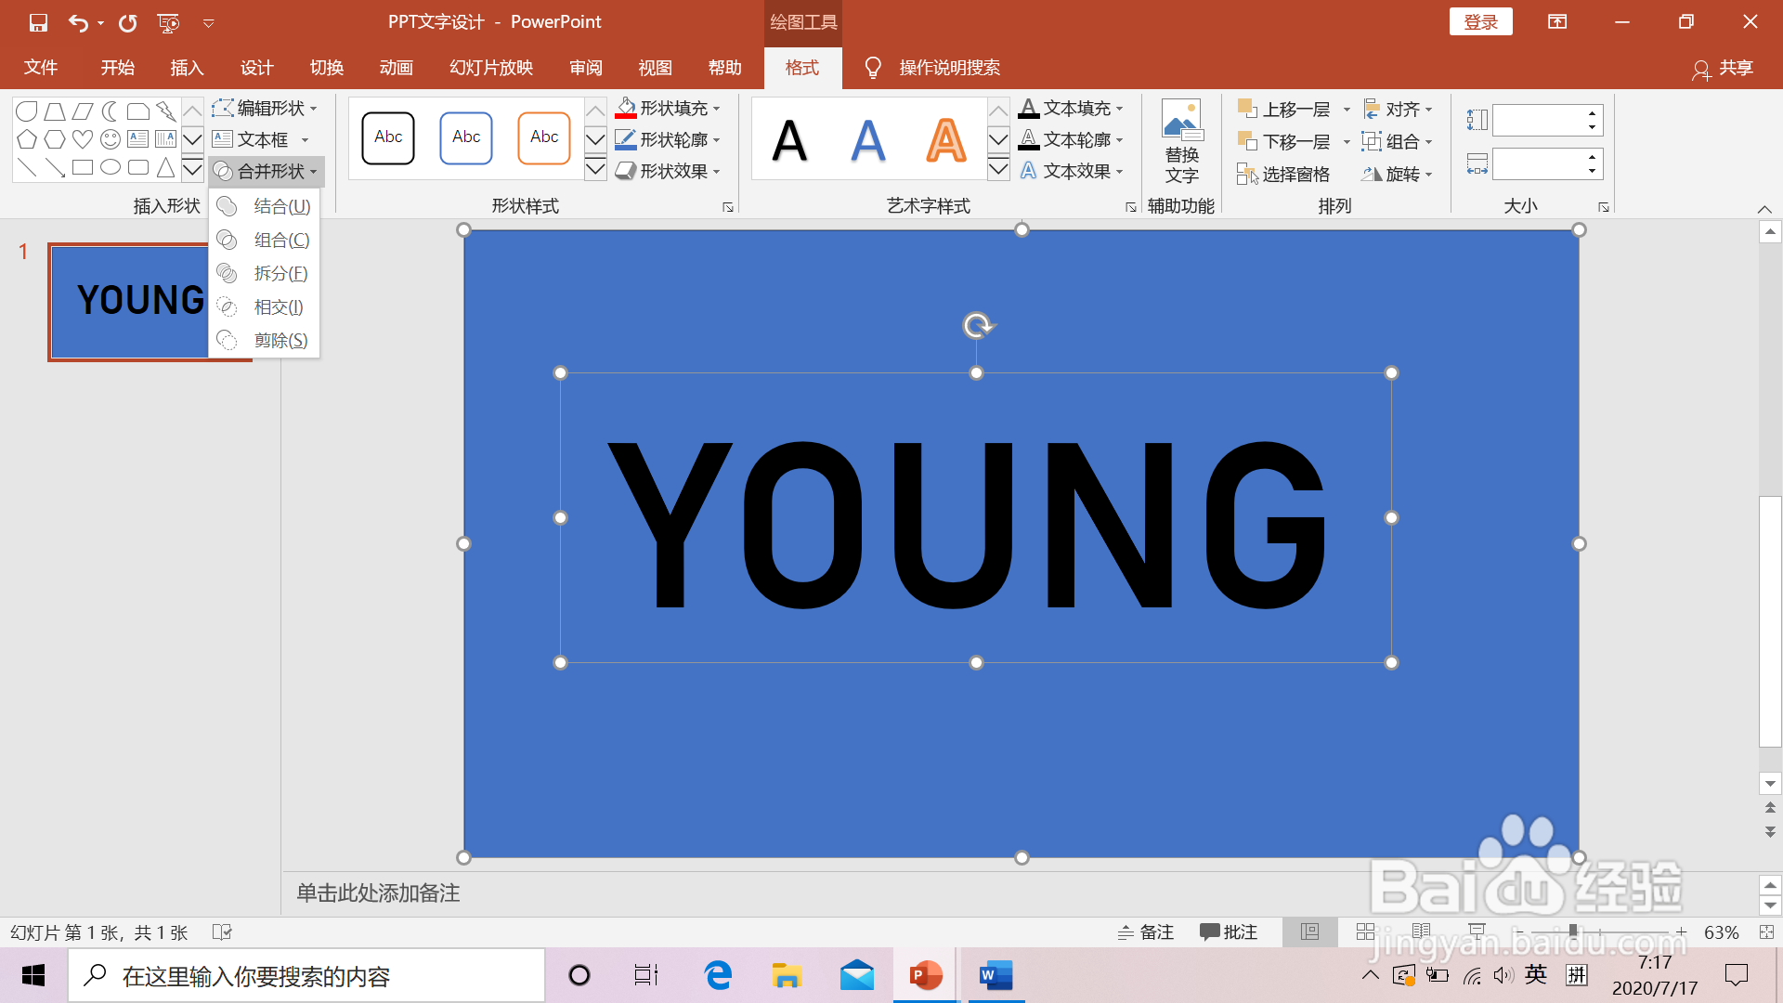Click the Alt Text (替换文字) icon

1182,141
